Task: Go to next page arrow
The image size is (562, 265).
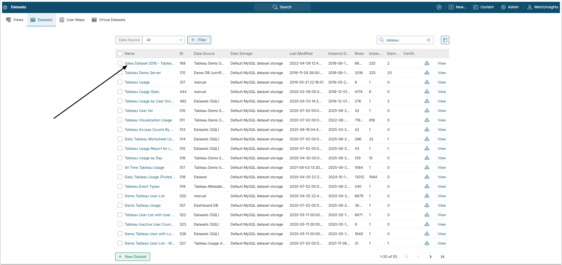Action: (431, 257)
